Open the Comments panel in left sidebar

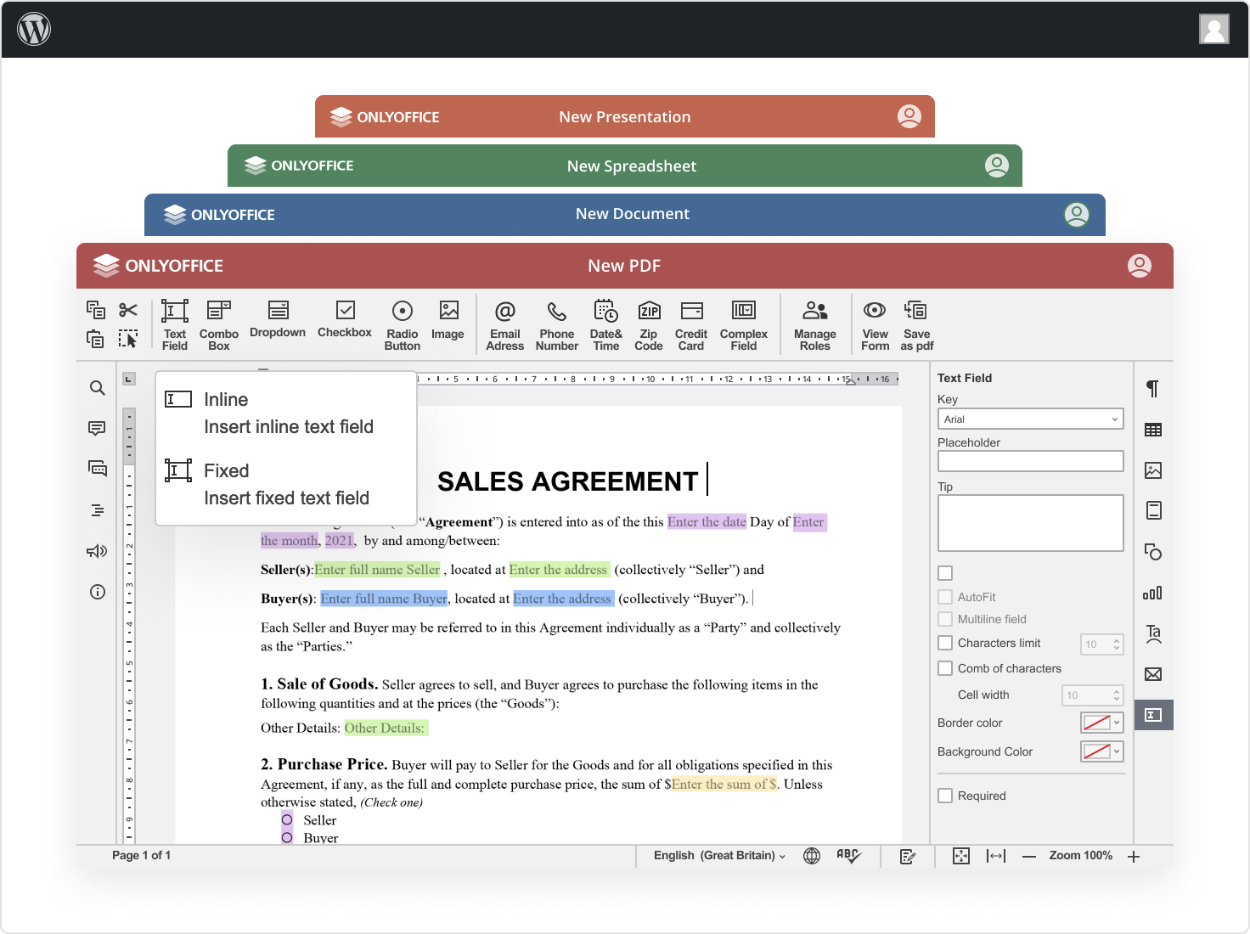click(x=98, y=428)
